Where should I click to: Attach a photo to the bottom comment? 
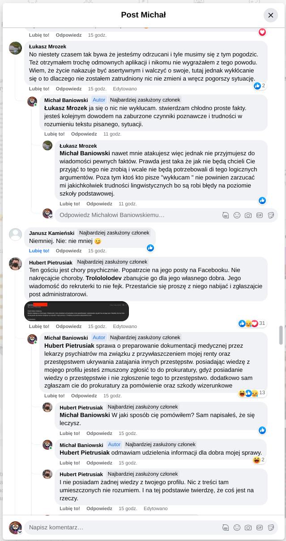click(x=248, y=528)
